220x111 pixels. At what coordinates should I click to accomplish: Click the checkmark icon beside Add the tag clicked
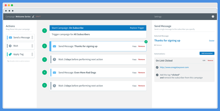click(x=157, y=75)
